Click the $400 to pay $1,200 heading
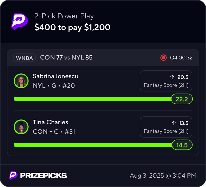Viewport: 206px width, 187px height. click(72, 27)
